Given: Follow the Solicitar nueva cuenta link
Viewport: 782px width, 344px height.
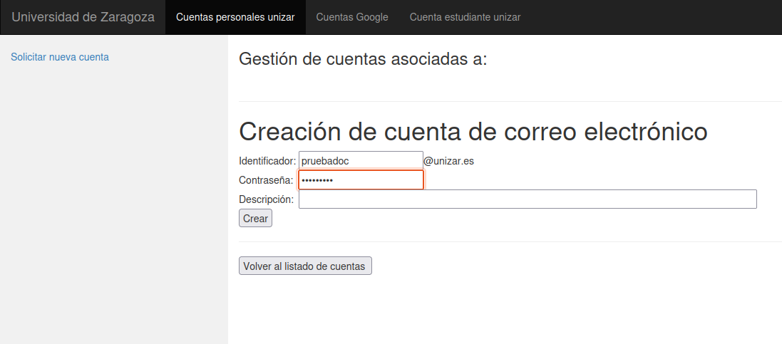Looking at the screenshot, I should [60, 57].
